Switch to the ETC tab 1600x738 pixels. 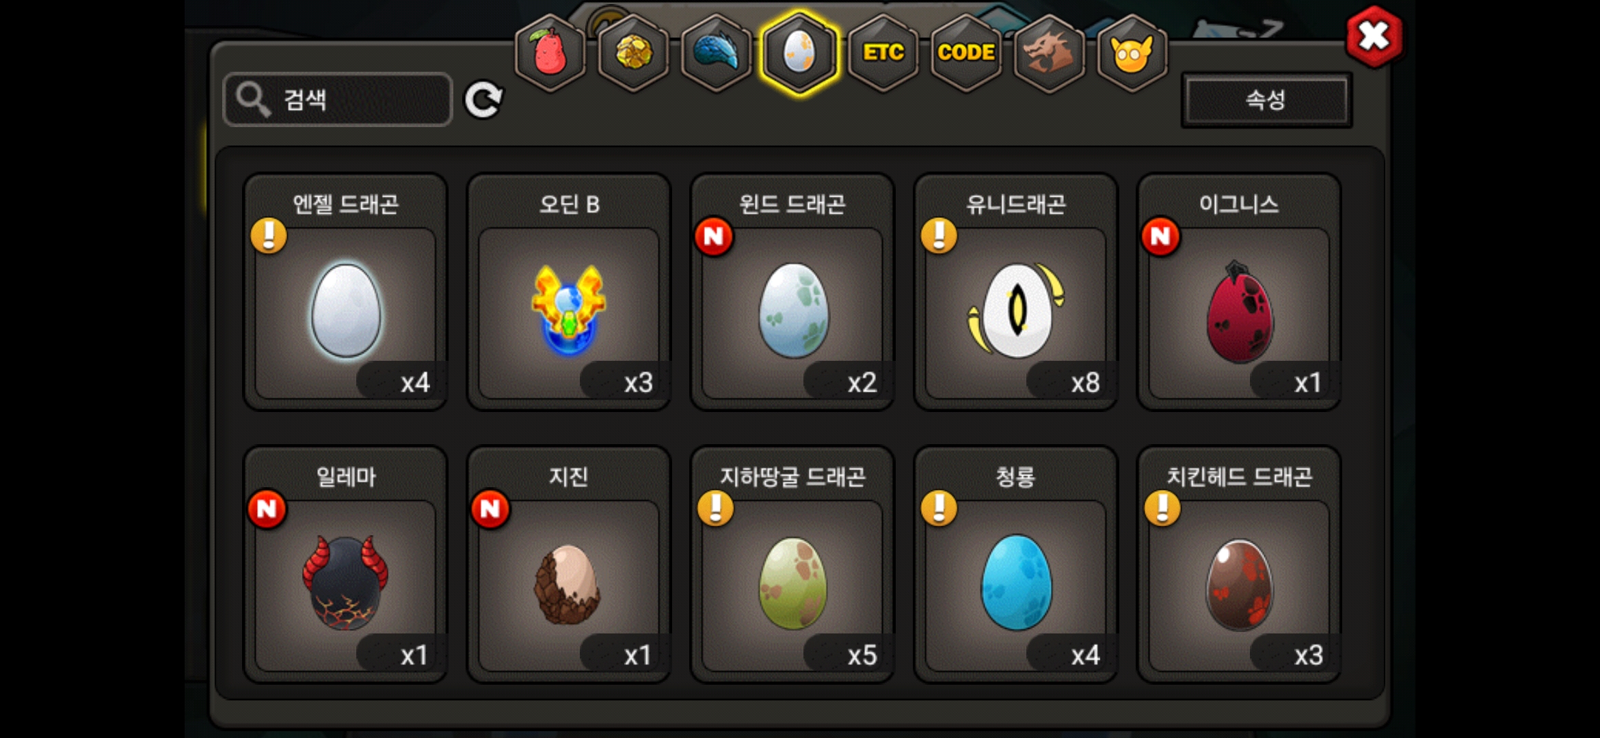click(883, 53)
